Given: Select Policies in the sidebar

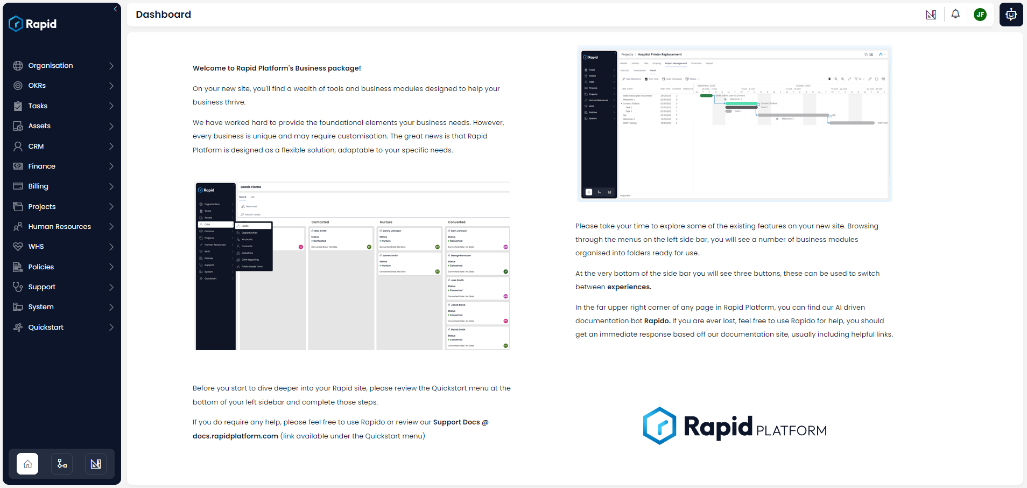Looking at the screenshot, I should (62, 267).
